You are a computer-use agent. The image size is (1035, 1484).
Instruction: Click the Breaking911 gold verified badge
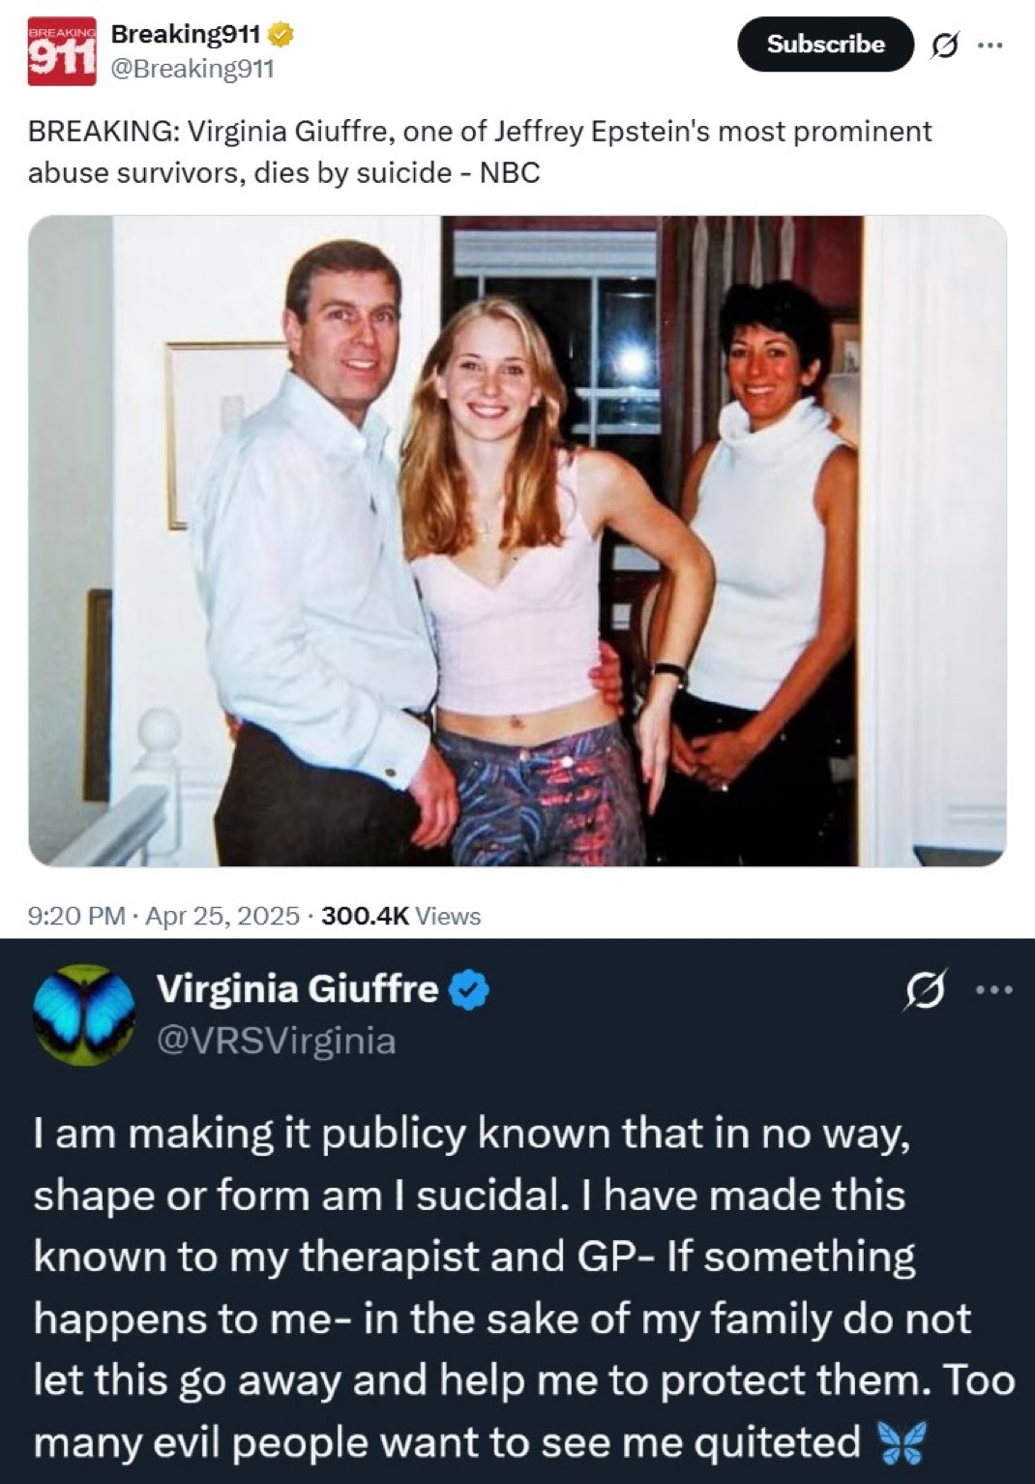coord(280,35)
